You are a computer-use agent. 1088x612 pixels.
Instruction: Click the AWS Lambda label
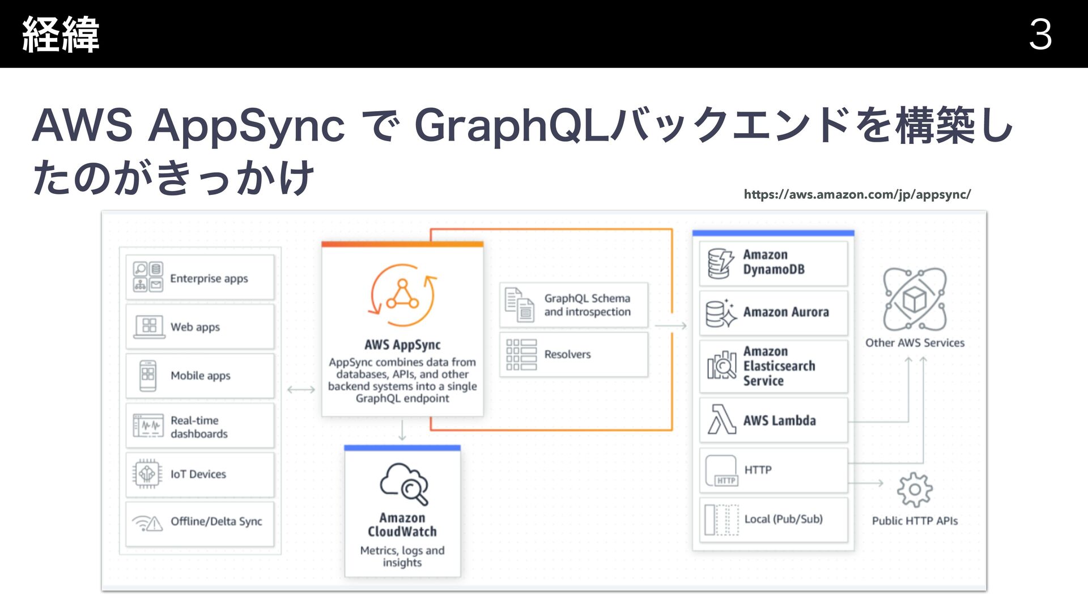point(780,420)
